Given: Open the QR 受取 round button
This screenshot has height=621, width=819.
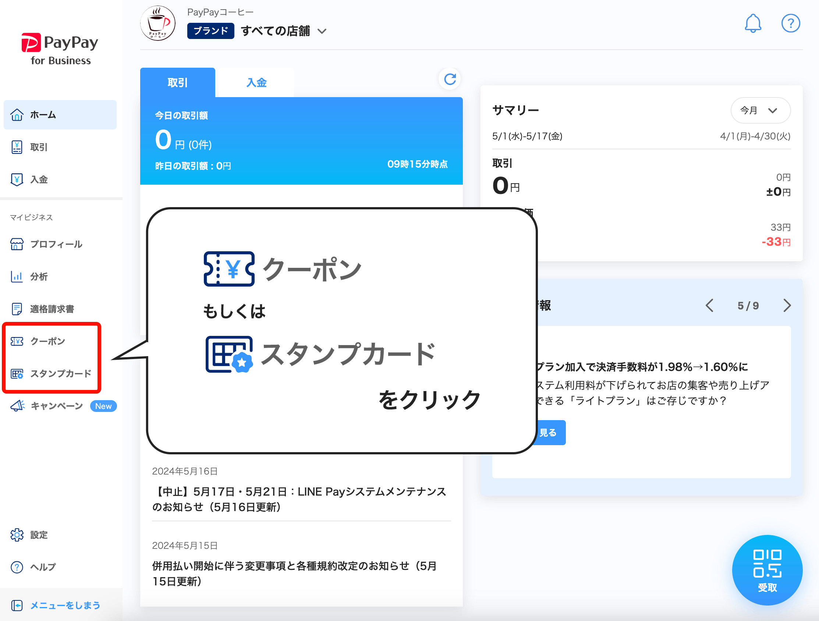Looking at the screenshot, I should pyautogui.click(x=767, y=569).
